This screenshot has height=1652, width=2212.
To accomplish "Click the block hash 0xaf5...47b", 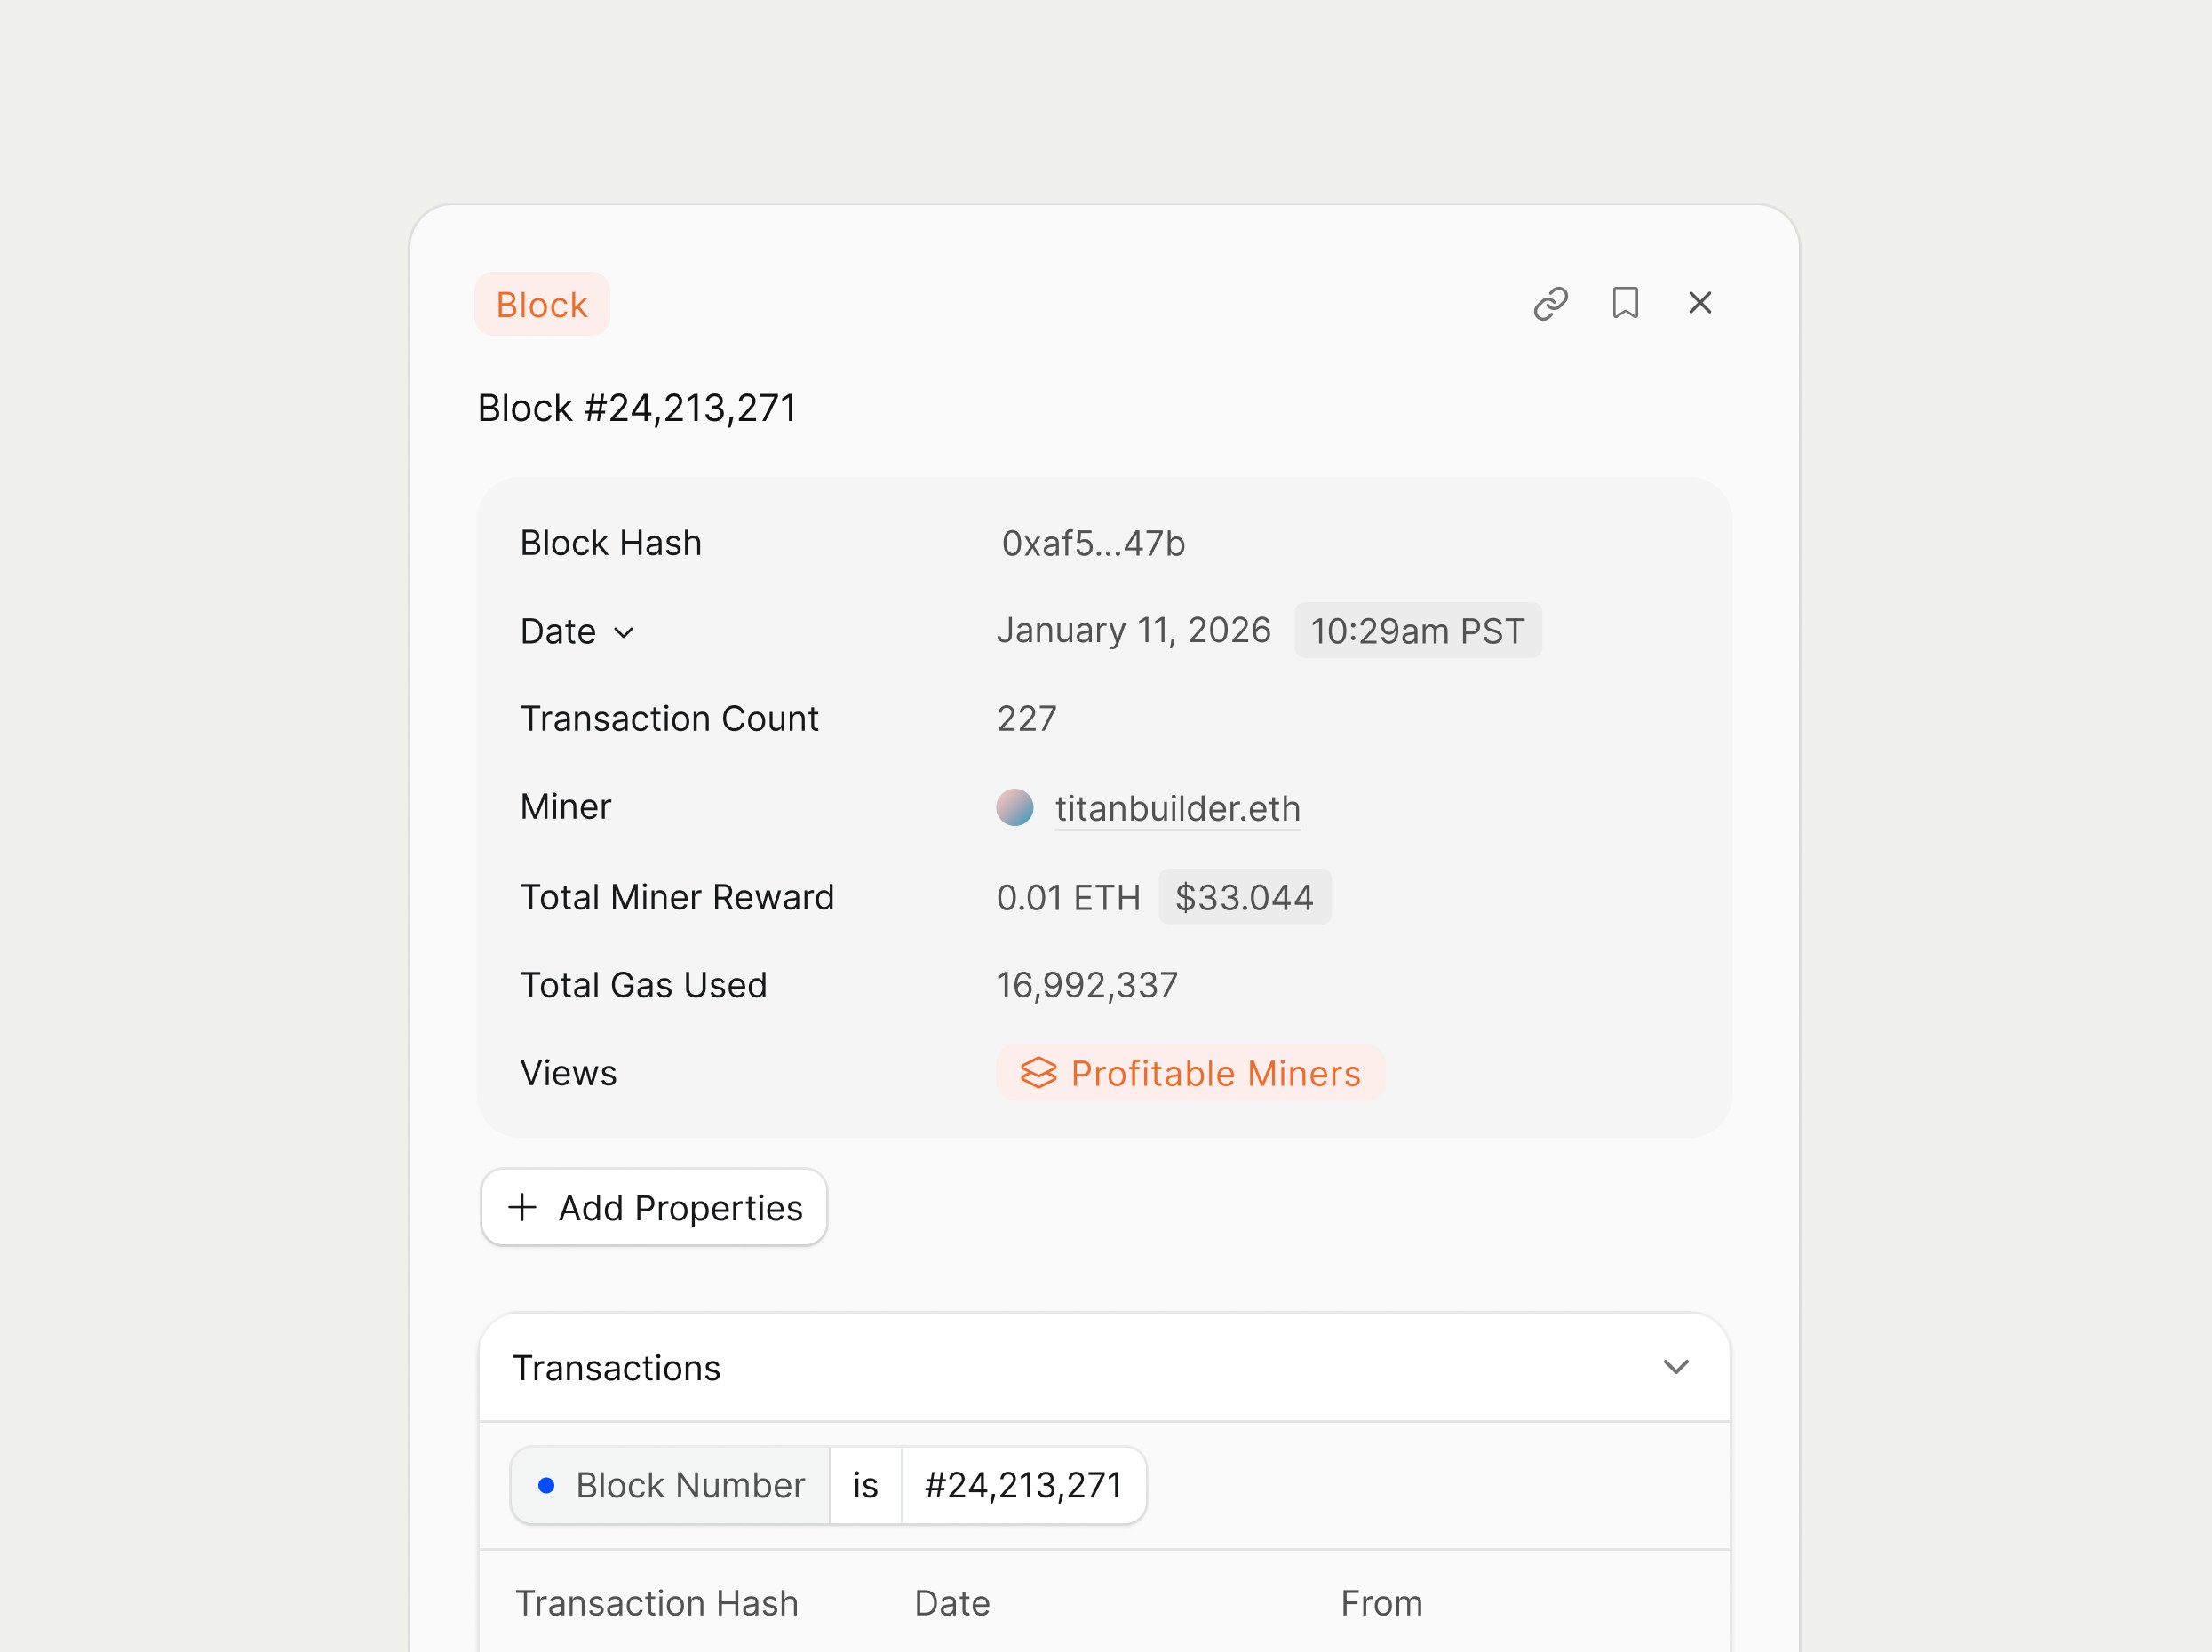I will [x=1092, y=543].
